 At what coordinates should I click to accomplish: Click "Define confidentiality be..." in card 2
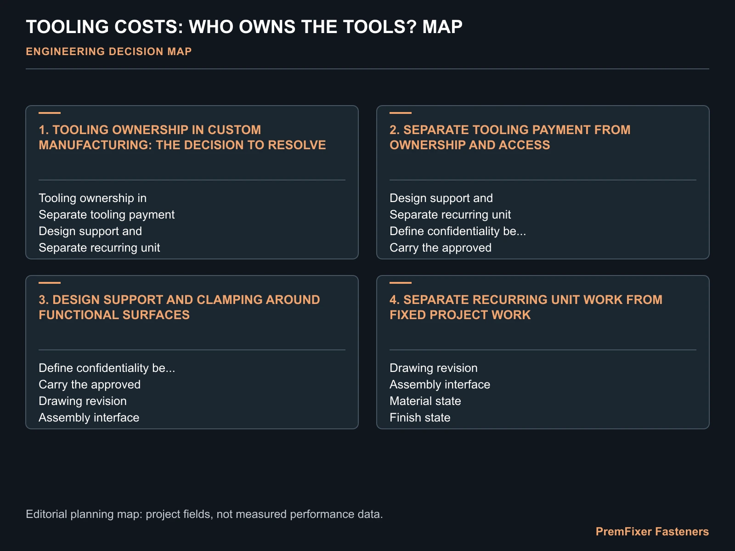458,231
